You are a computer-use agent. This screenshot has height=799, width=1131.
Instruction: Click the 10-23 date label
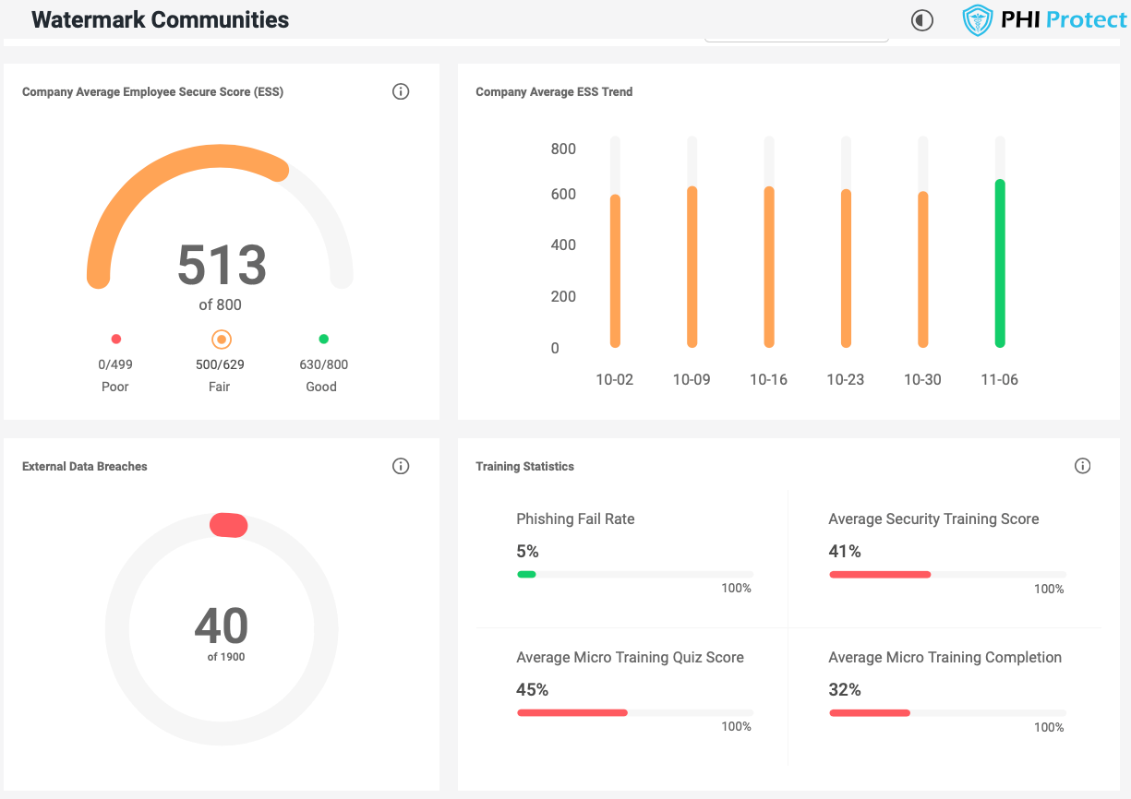(846, 379)
